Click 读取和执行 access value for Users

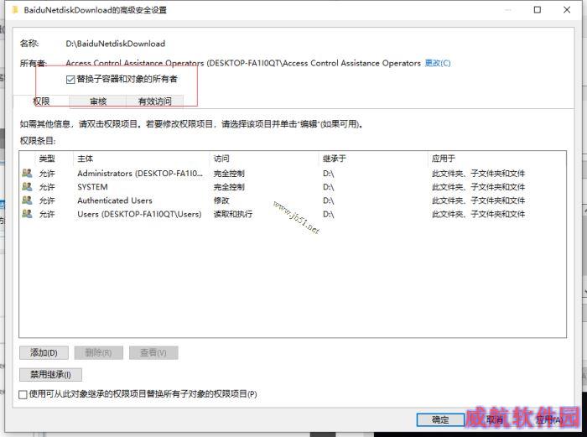[232, 214]
